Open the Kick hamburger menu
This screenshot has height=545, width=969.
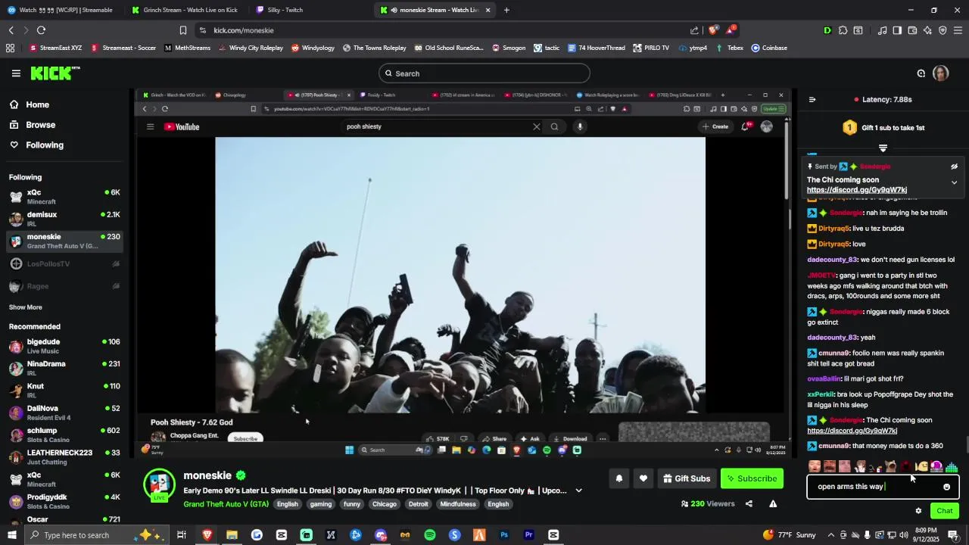point(16,73)
